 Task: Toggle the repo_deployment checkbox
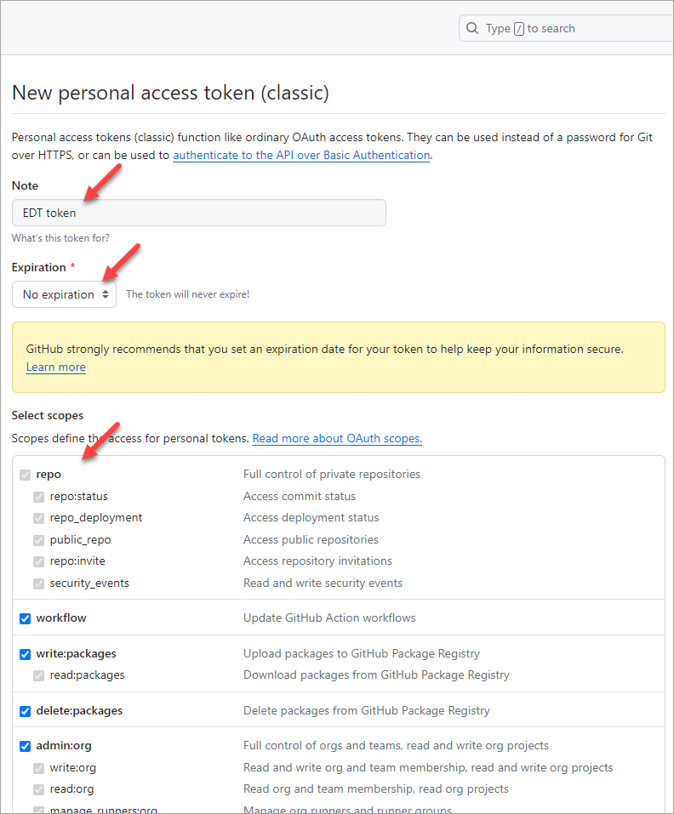point(38,518)
